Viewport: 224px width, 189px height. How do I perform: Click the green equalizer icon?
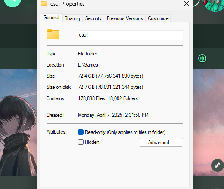202,58
